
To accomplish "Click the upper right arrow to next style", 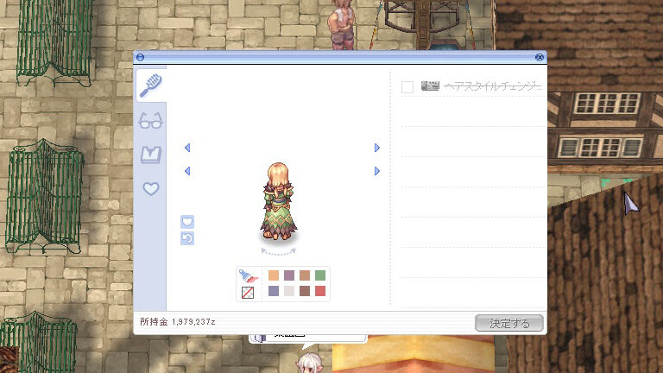I will pos(376,148).
